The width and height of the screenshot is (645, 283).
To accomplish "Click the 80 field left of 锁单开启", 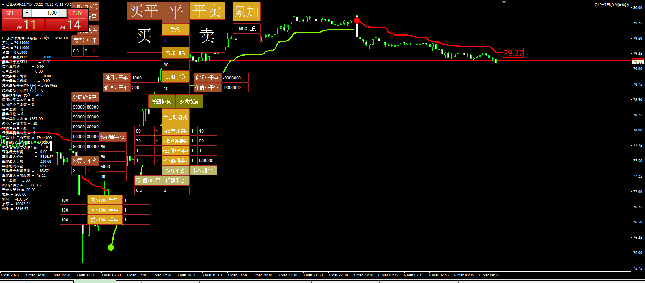I will pyautogui.click(x=144, y=131).
